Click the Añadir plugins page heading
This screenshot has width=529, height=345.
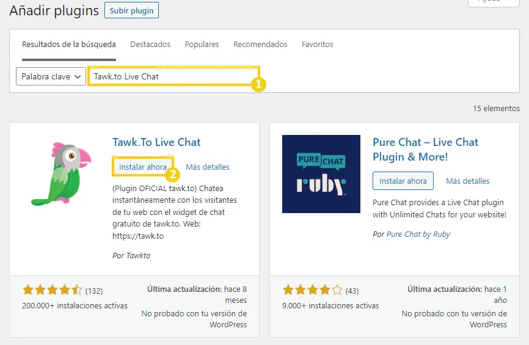pos(54,10)
